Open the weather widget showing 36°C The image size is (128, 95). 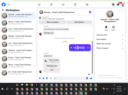click(105, 89)
